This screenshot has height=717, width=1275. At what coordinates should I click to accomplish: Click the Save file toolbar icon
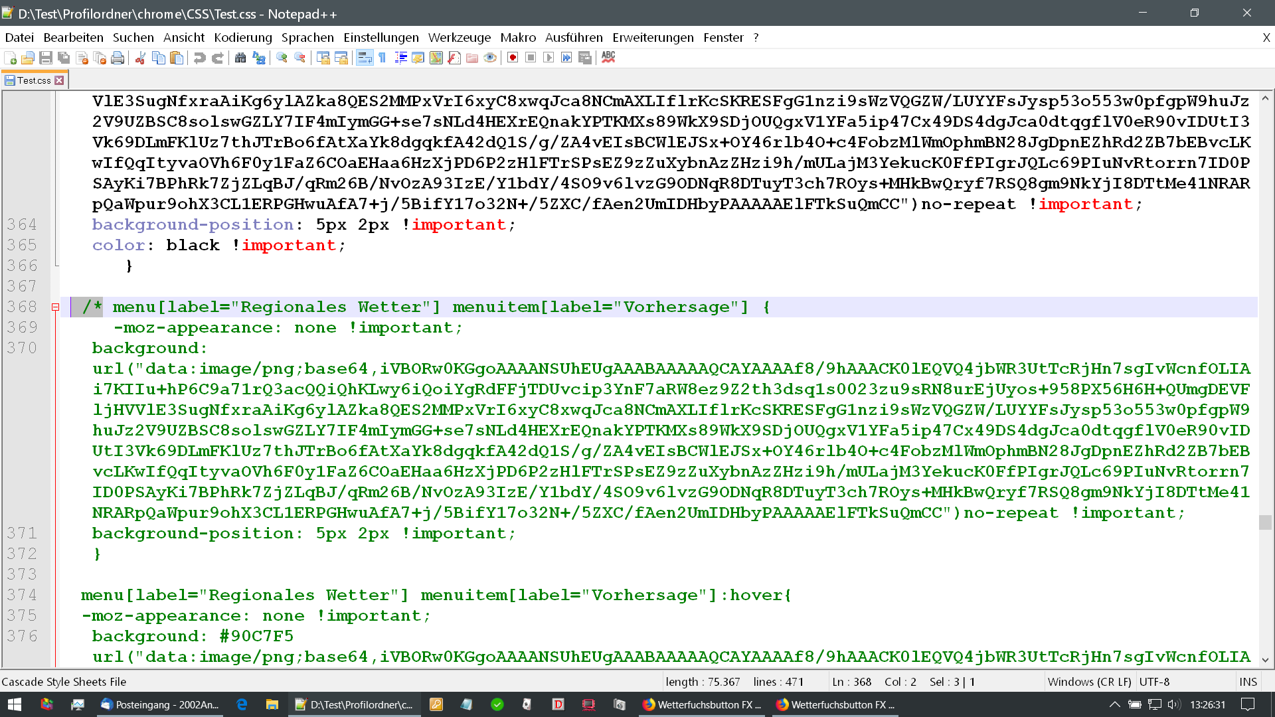click(46, 58)
